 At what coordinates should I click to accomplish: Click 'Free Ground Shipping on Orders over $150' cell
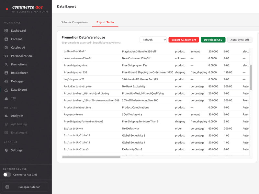coord(148,72)
